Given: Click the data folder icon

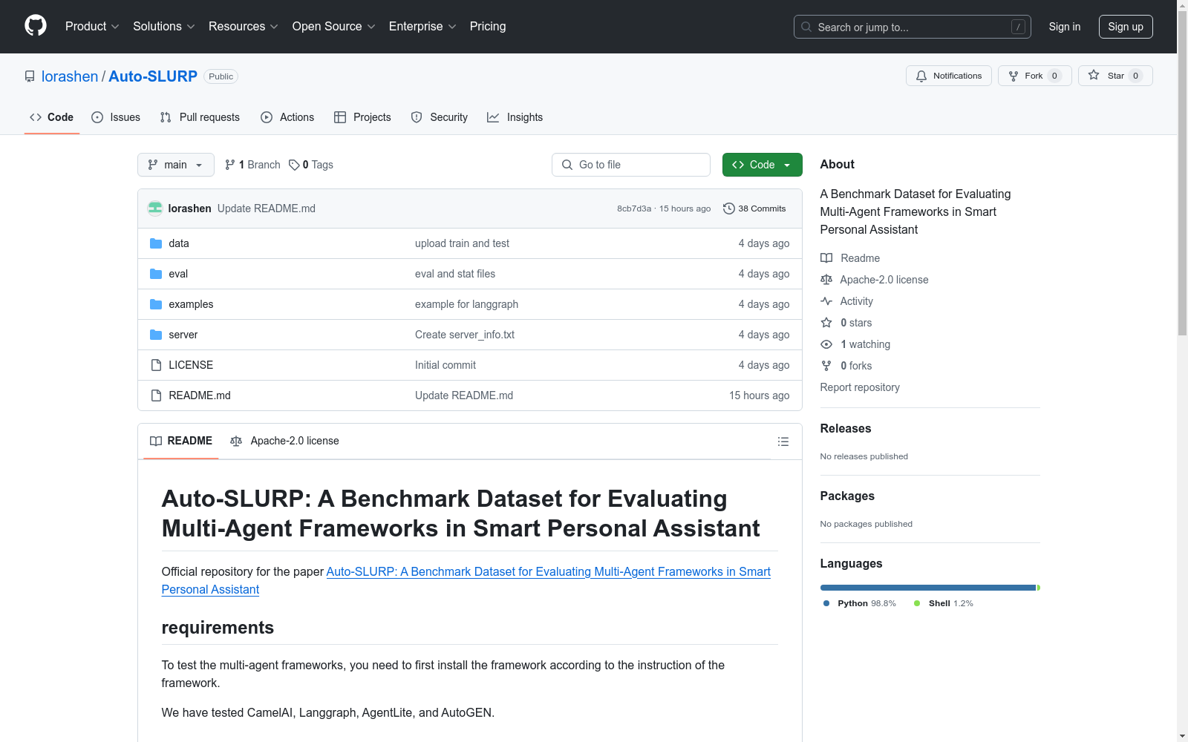Looking at the screenshot, I should pos(156,243).
